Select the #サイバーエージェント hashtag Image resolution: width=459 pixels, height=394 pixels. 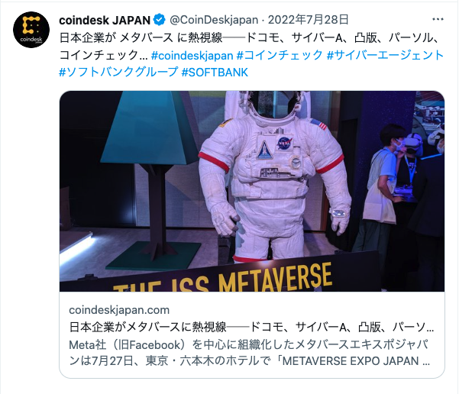click(x=385, y=55)
